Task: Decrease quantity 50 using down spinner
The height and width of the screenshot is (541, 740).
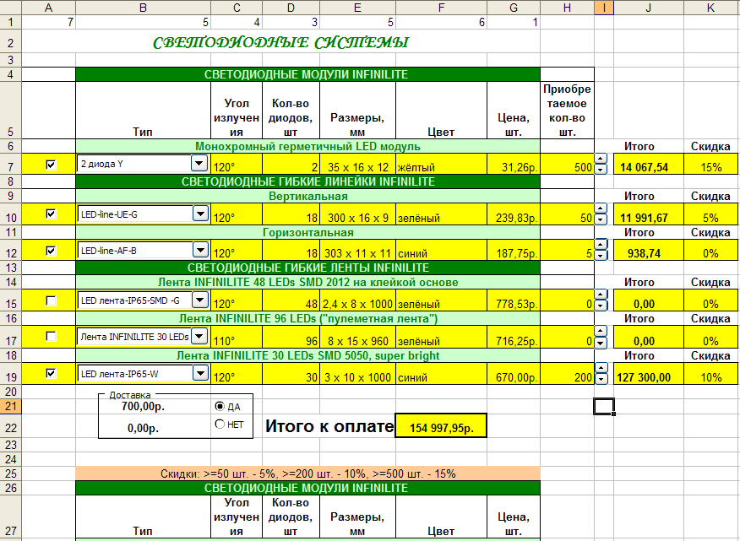Action: point(601,219)
